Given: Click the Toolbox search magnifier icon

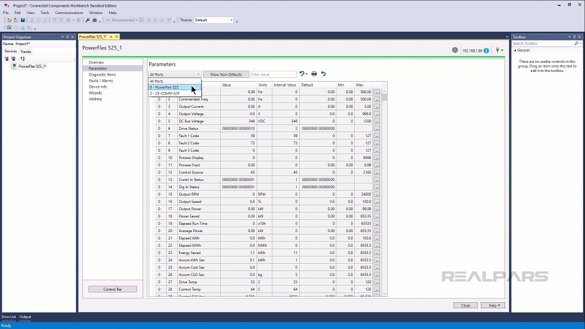Looking at the screenshot, I should point(576,44).
